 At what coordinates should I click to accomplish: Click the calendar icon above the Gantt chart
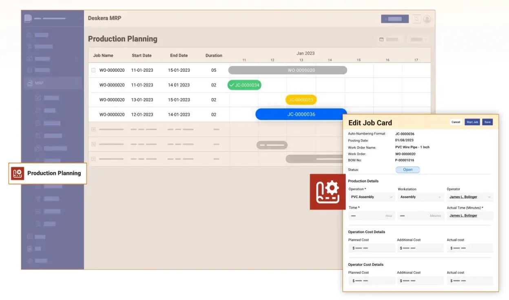pyautogui.click(x=381, y=40)
